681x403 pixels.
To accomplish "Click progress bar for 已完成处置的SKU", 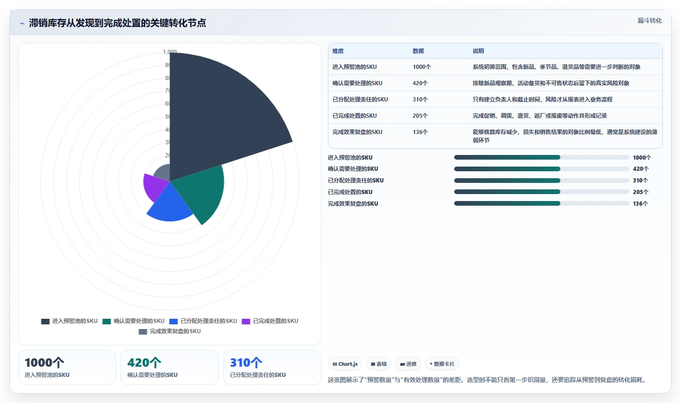I will tap(541, 192).
